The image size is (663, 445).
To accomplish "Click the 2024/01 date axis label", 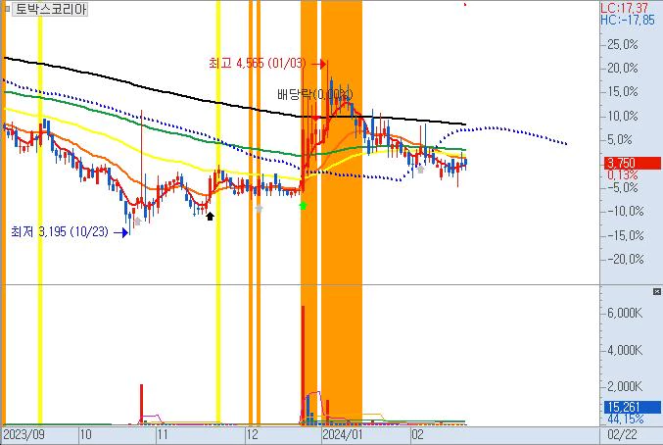I will [343, 435].
